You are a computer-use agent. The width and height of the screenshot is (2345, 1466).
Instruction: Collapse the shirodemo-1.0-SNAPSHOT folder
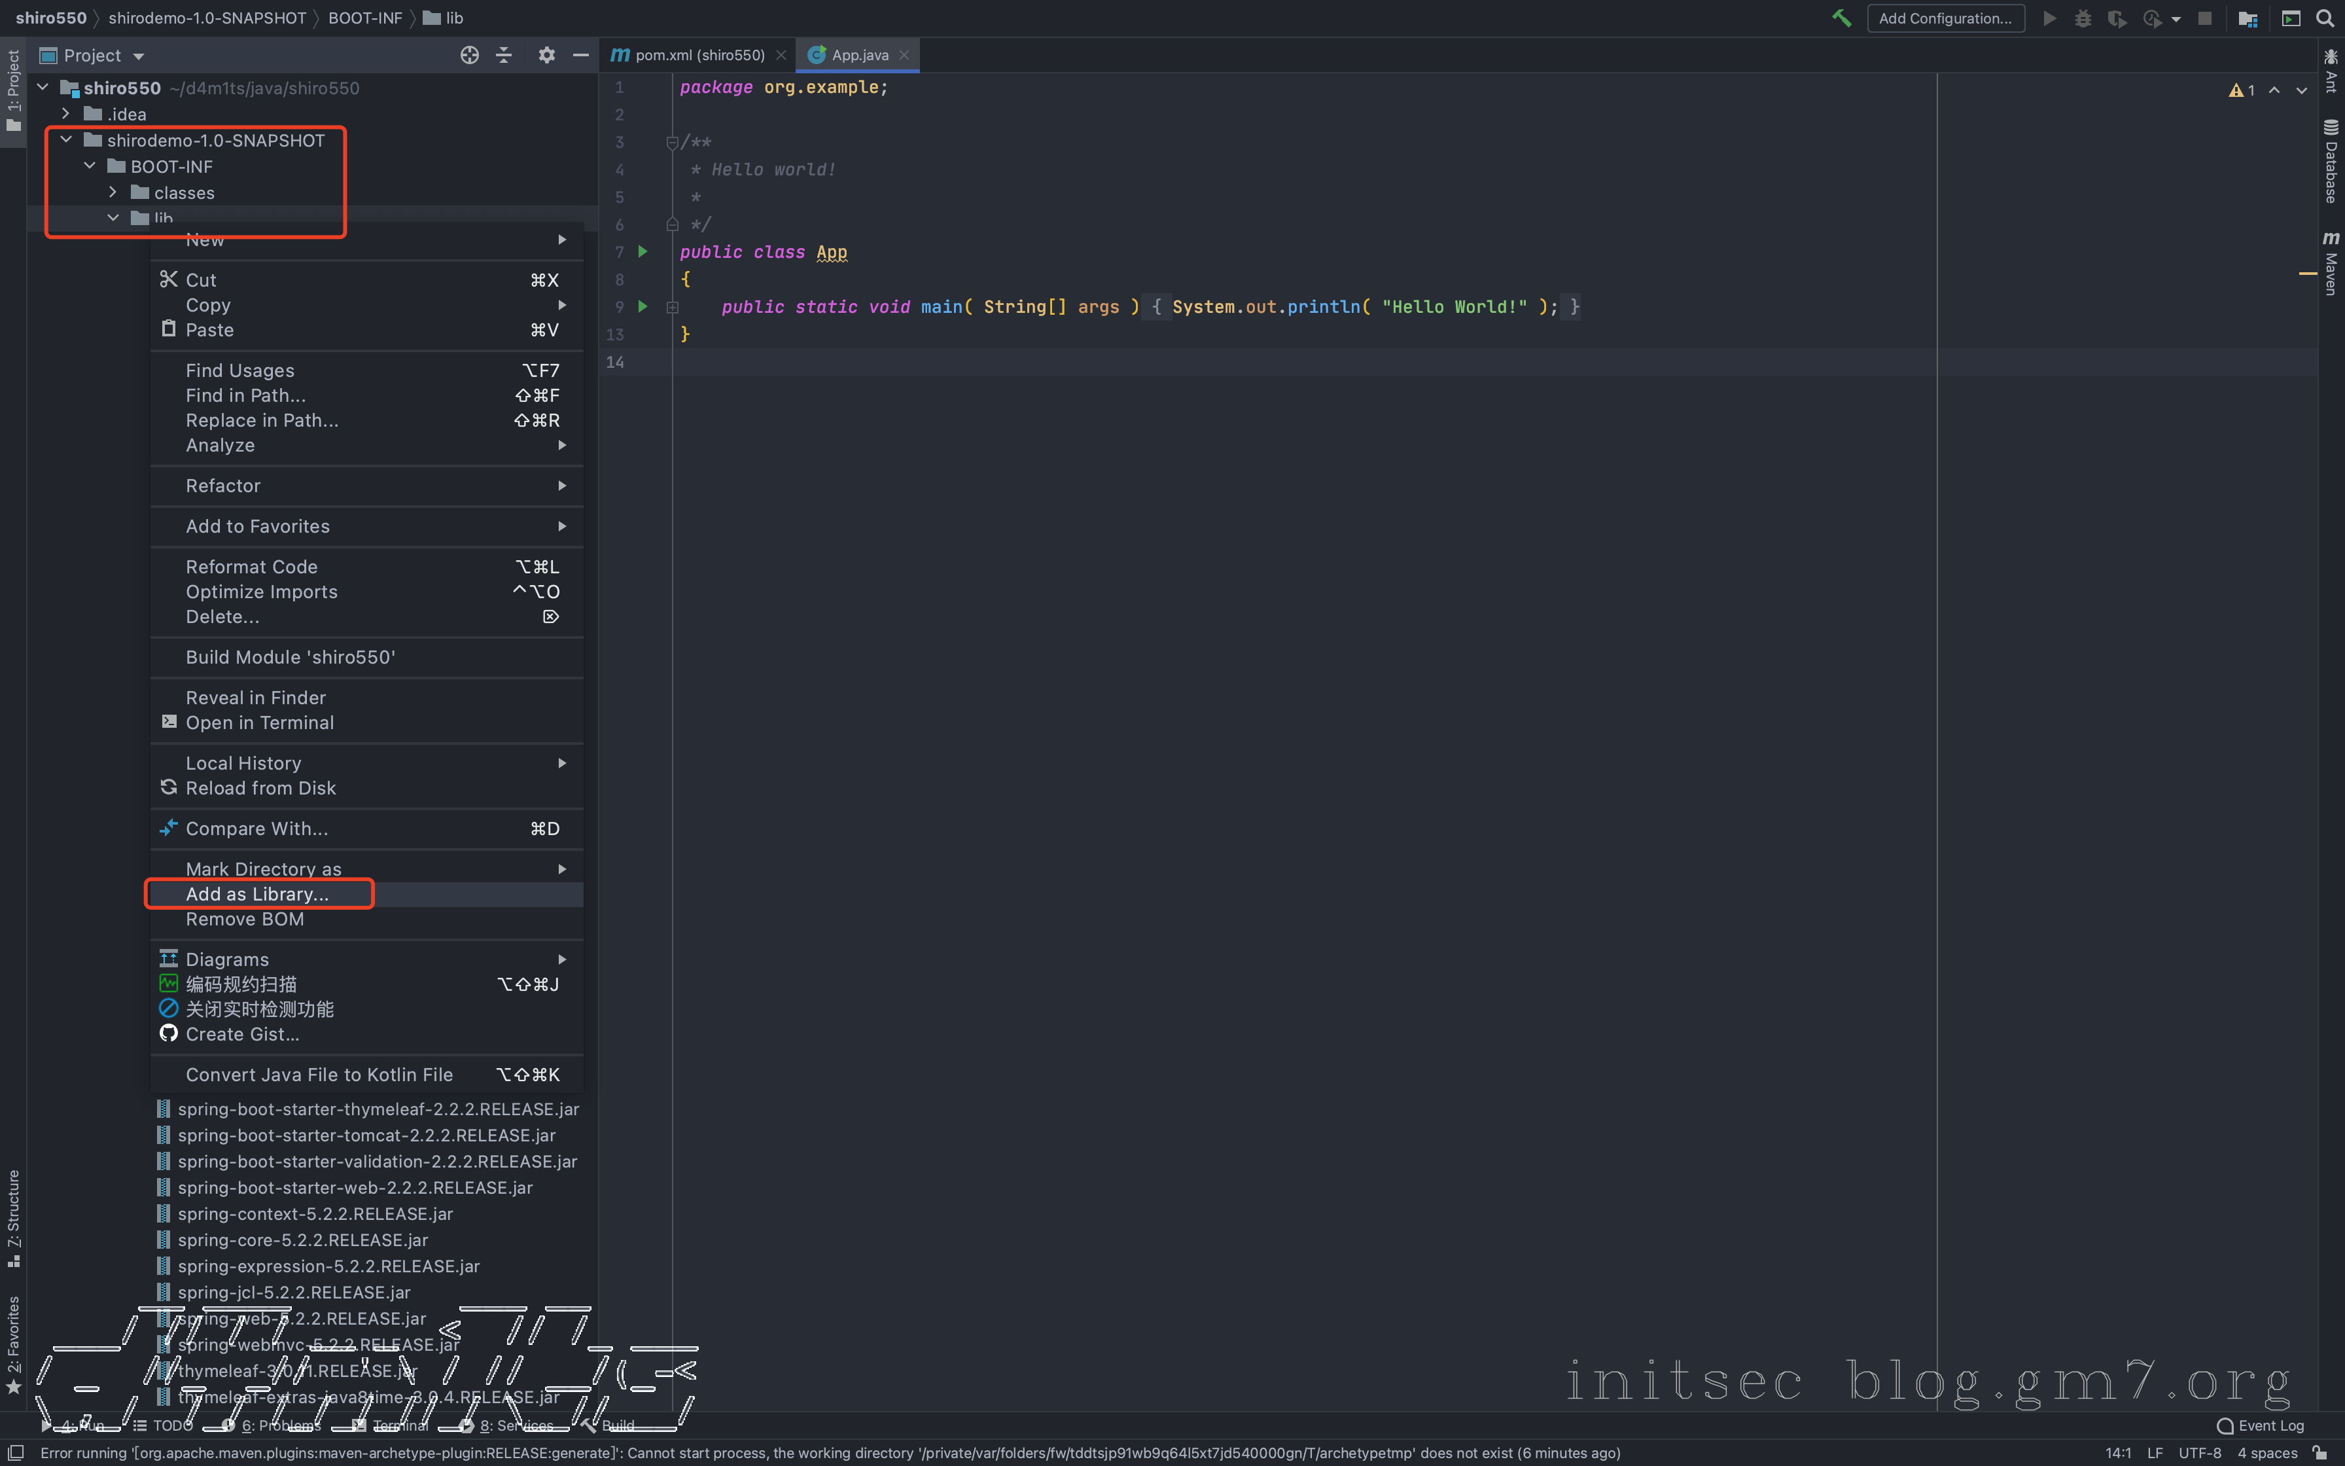click(66, 141)
